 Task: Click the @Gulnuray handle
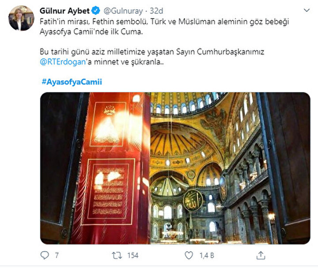pyautogui.click(x=123, y=11)
